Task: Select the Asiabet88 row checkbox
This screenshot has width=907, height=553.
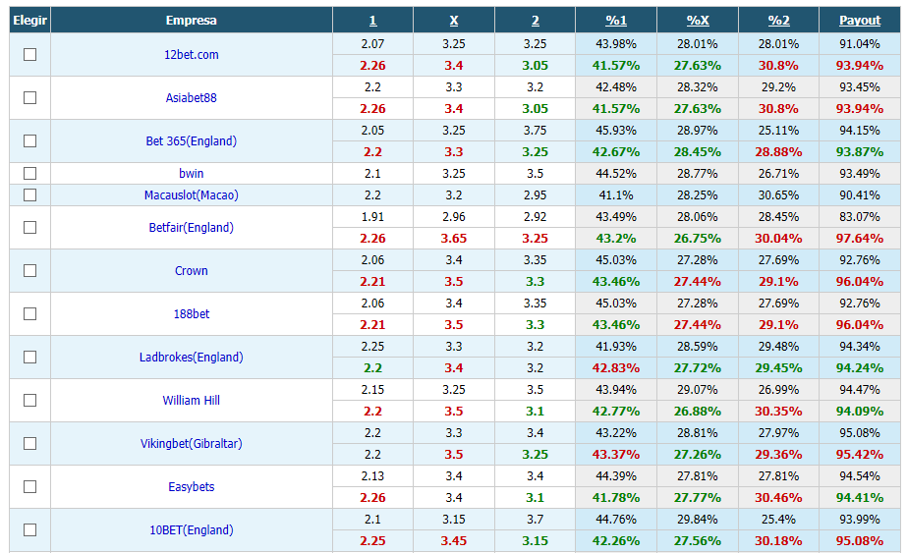Action: pos(29,98)
